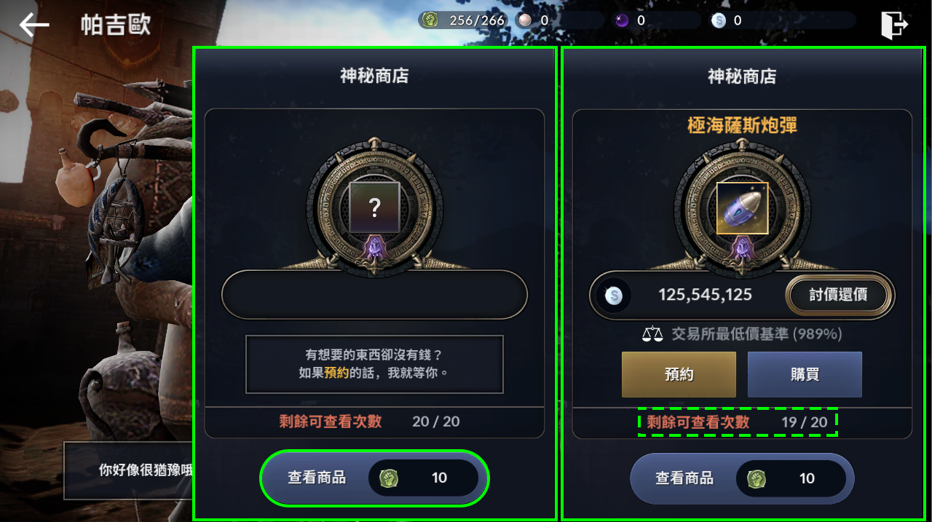Select the question mark mystery item slot
Viewport: 932px width, 522px height.
coord(374,207)
